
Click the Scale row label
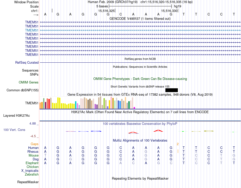[x=34, y=6]
